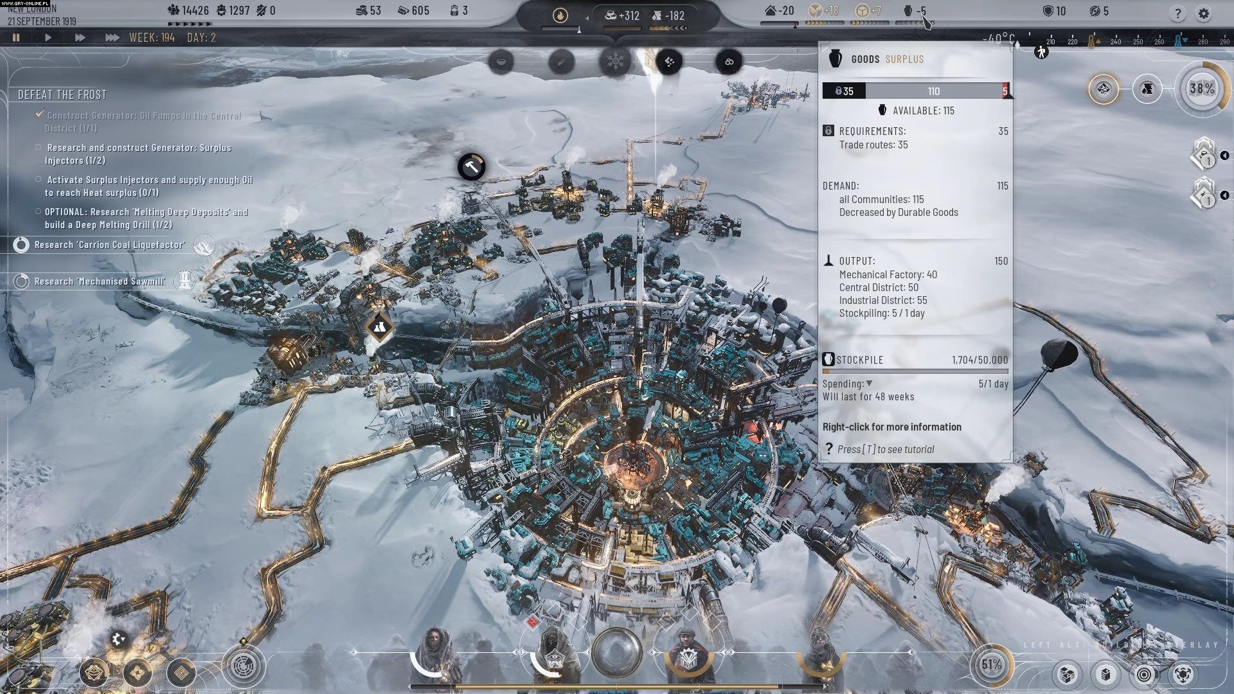Image resolution: width=1234 pixels, height=694 pixels.
Task: Pause the game
Action: coord(16,38)
